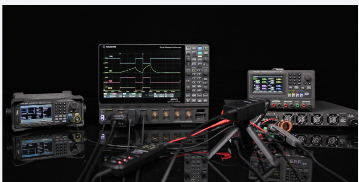Viewport: 359px width, 182px height.
Task: Click the green ground terminal on power supply
Action: [297, 106]
